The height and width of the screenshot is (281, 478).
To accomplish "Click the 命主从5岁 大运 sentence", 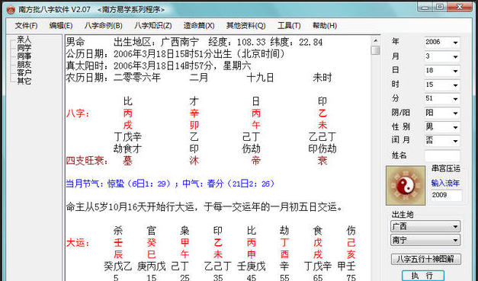I will (204, 207).
